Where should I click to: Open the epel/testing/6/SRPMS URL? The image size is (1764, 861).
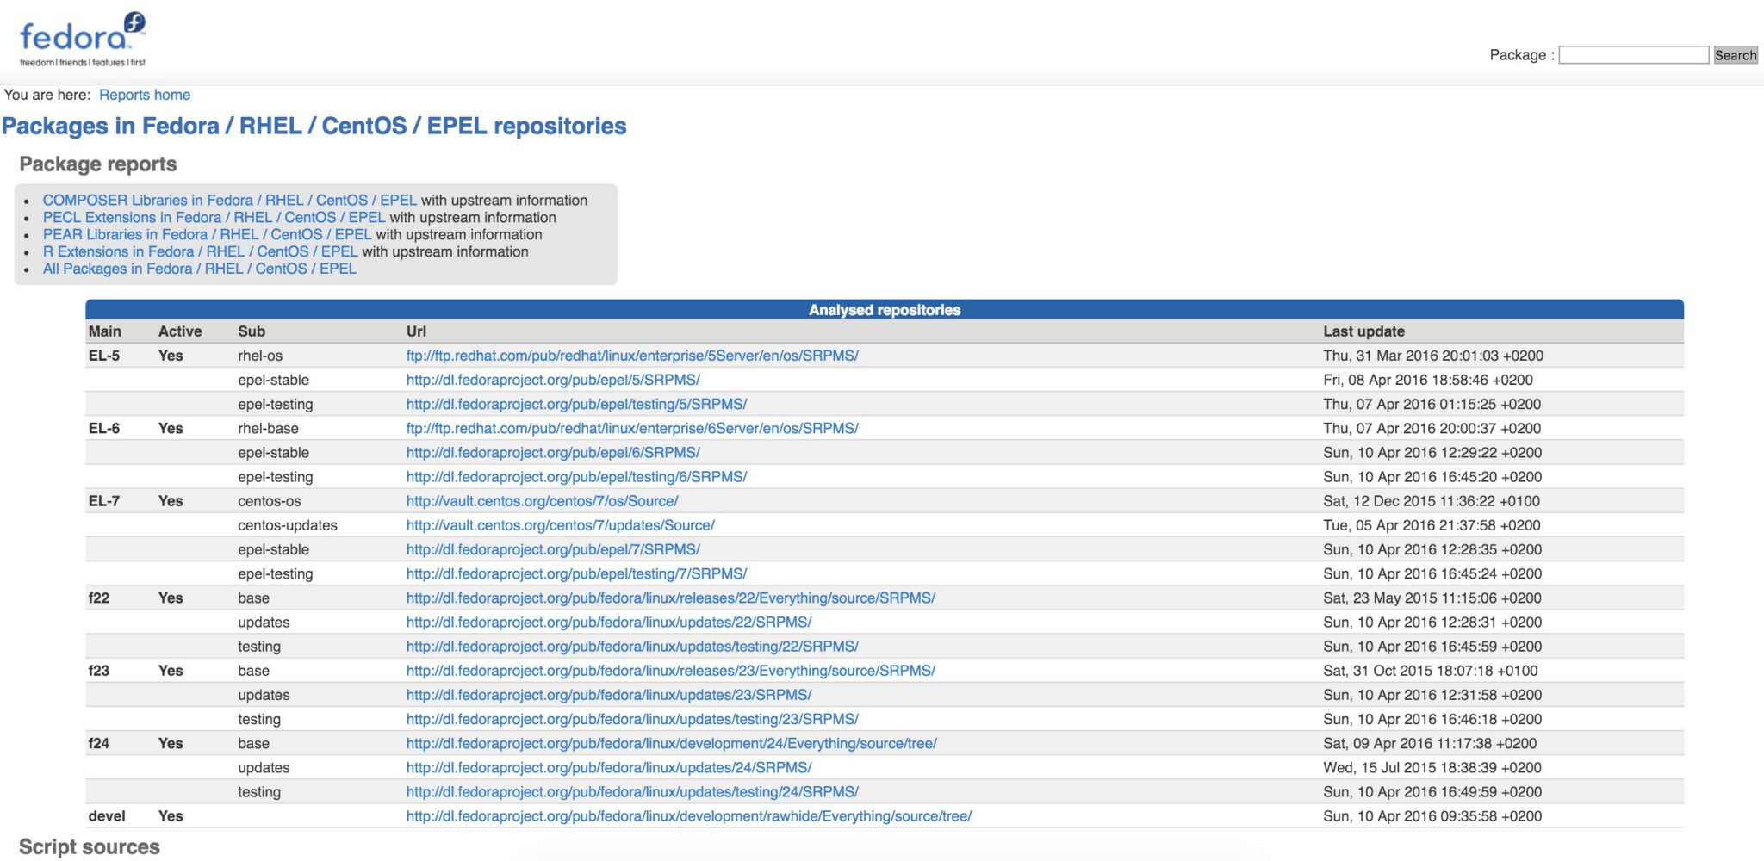pos(576,476)
